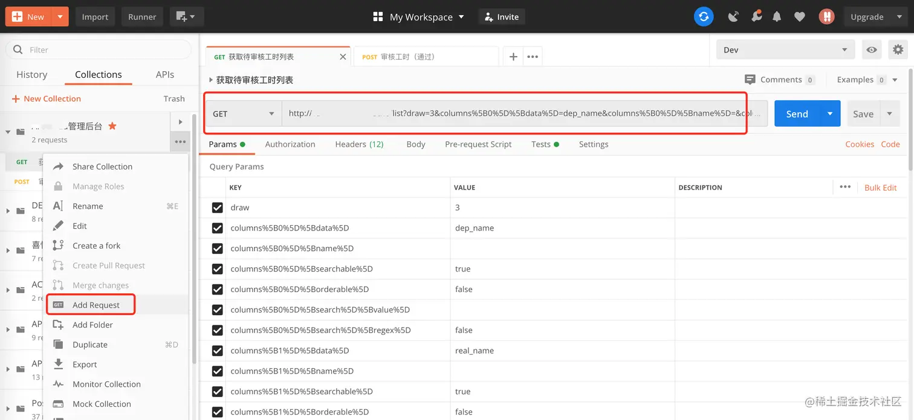914x420 pixels.
Task: Uncheck columns%5B0%5D%5Borderable%5D parameter checkbox
Action: 218,290
